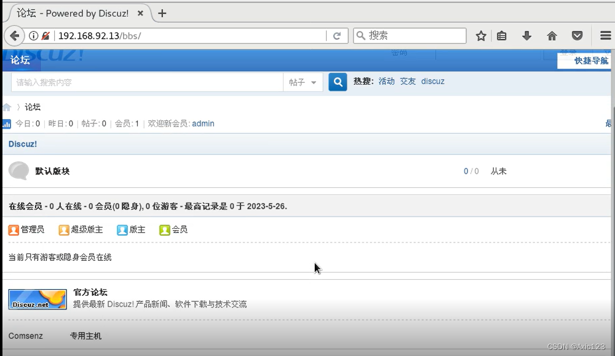Bookmark this page with the star toggle
The image size is (615, 356).
coord(480,36)
